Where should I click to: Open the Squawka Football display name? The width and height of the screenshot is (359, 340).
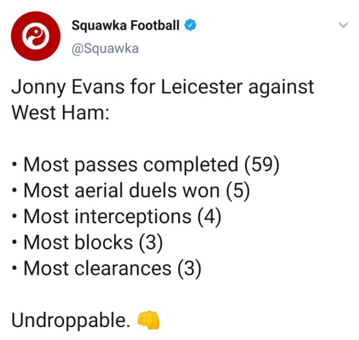(x=125, y=25)
